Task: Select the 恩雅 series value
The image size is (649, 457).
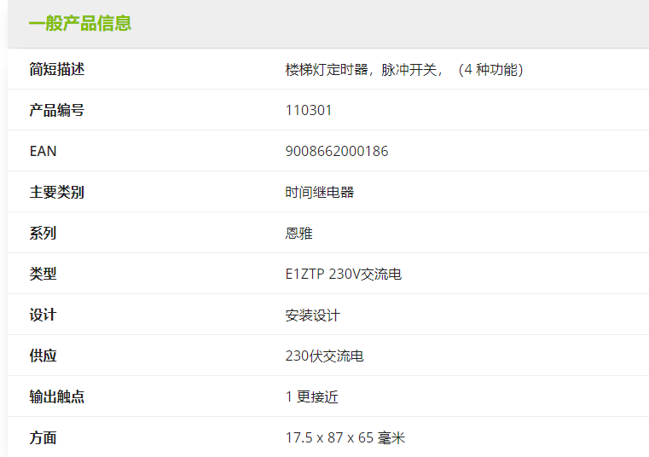Action: click(299, 234)
